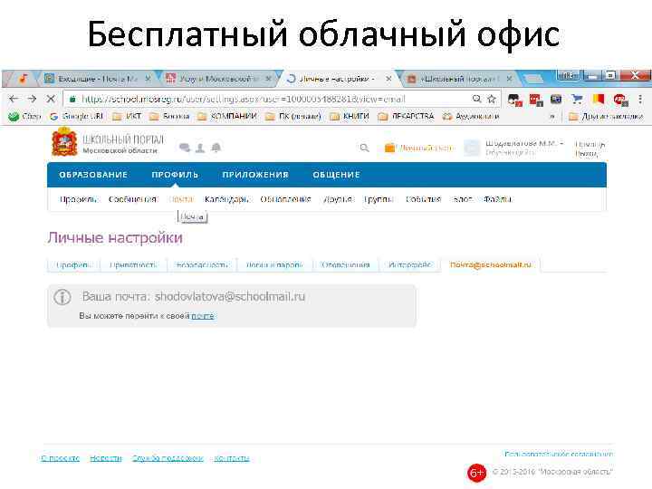Open the Аудиокниги bookmark
Image resolution: width=652 pixels, height=489 pixels.
pyautogui.click(x=471, y=117)
